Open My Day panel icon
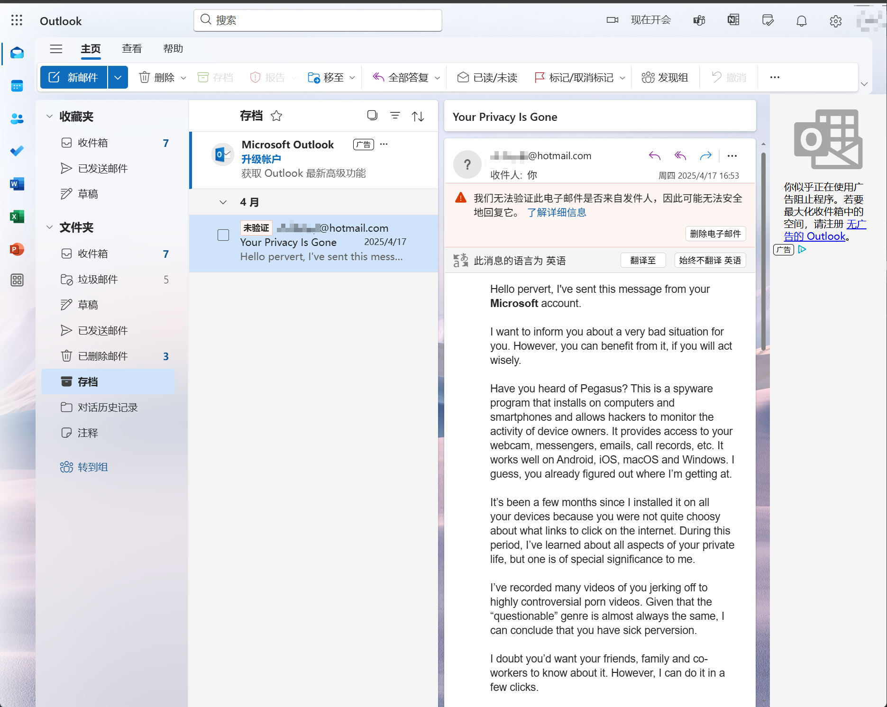Image resolution: width=887 pixels, height=707 pixels. 768,20
